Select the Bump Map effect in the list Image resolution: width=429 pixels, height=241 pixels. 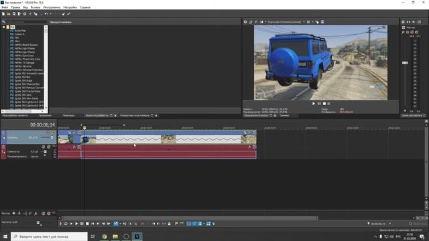20,31
